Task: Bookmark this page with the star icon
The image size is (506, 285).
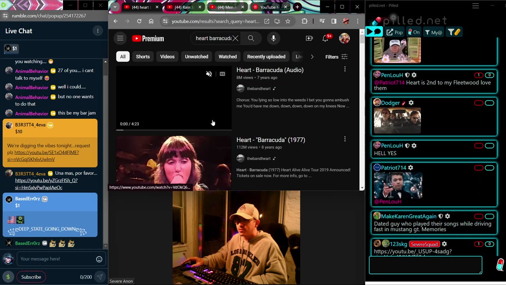Action: (288, 21)
